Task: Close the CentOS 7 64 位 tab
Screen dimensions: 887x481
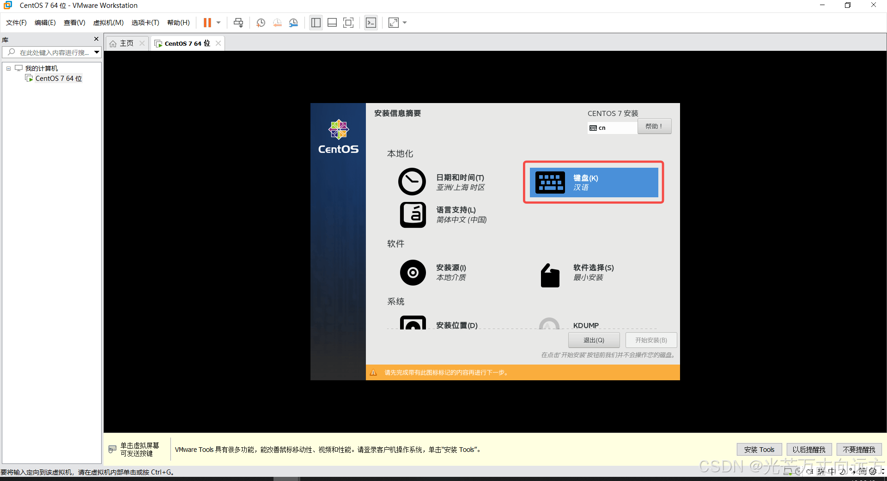Action: (x=219, y=43)
